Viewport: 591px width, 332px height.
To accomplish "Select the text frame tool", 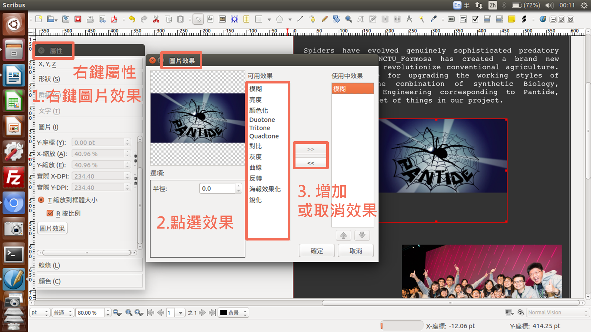I will coord(210,19).
